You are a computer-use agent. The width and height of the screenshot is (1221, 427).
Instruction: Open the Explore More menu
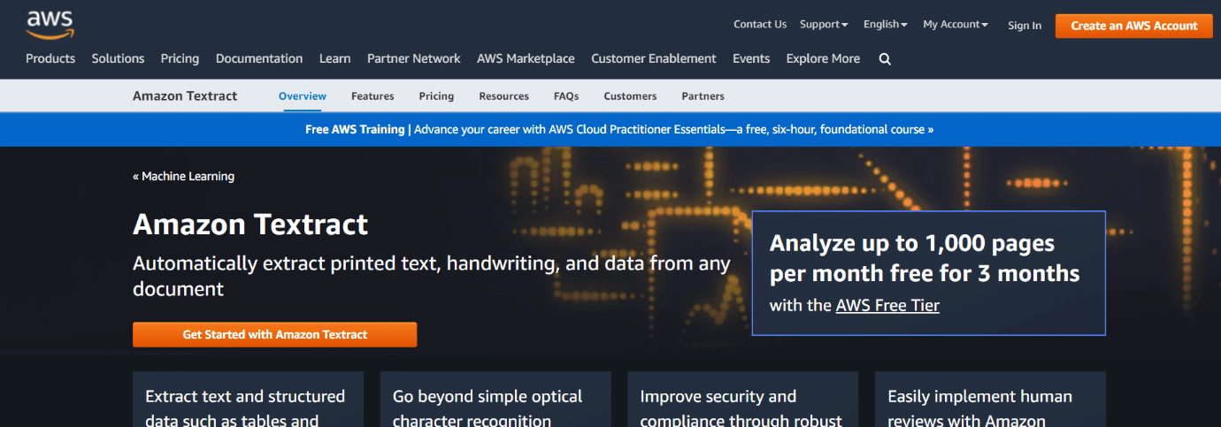coord(823,58)
